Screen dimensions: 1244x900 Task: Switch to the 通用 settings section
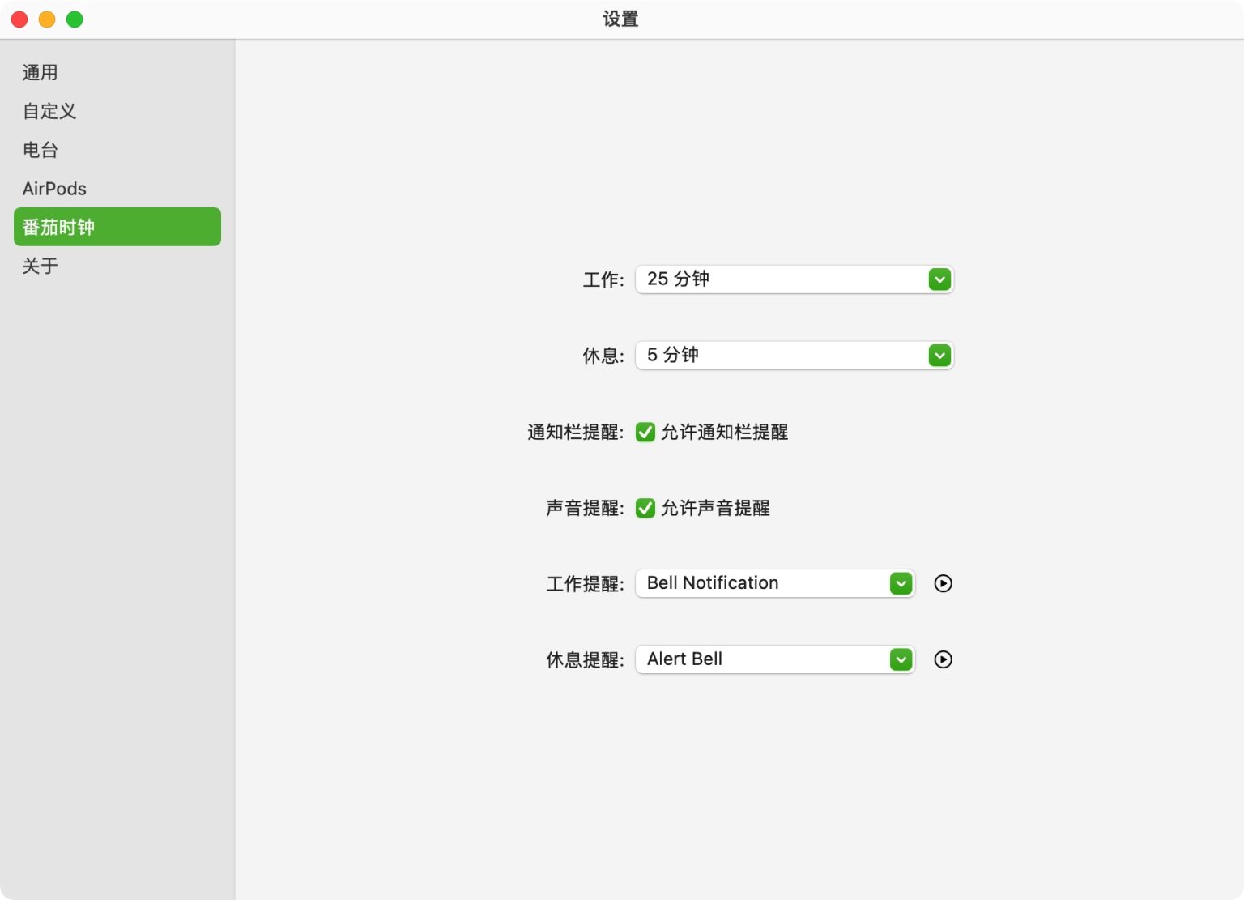tap(40, 72)
